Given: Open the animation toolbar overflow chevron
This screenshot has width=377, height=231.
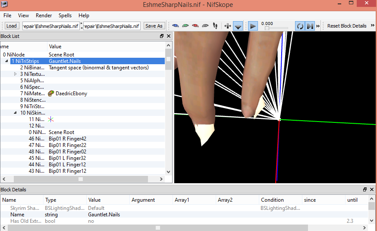Looking at the screenshot, I should (x=318, y=26).
